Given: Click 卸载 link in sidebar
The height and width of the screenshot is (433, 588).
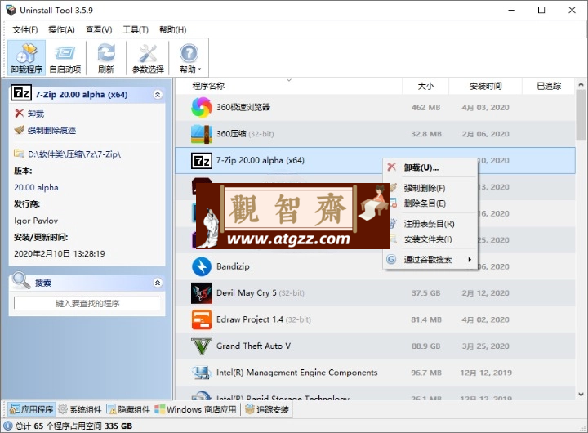Looking at the screenshot, I should coord(36,114).
